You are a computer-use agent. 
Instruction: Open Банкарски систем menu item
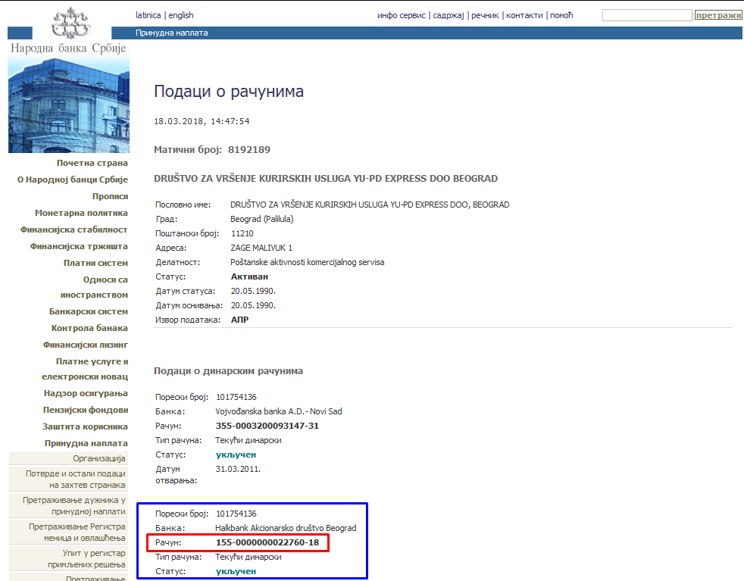[88, 311]
